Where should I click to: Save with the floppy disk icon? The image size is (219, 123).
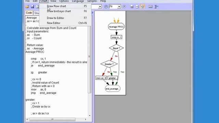(x=33, y=6)
